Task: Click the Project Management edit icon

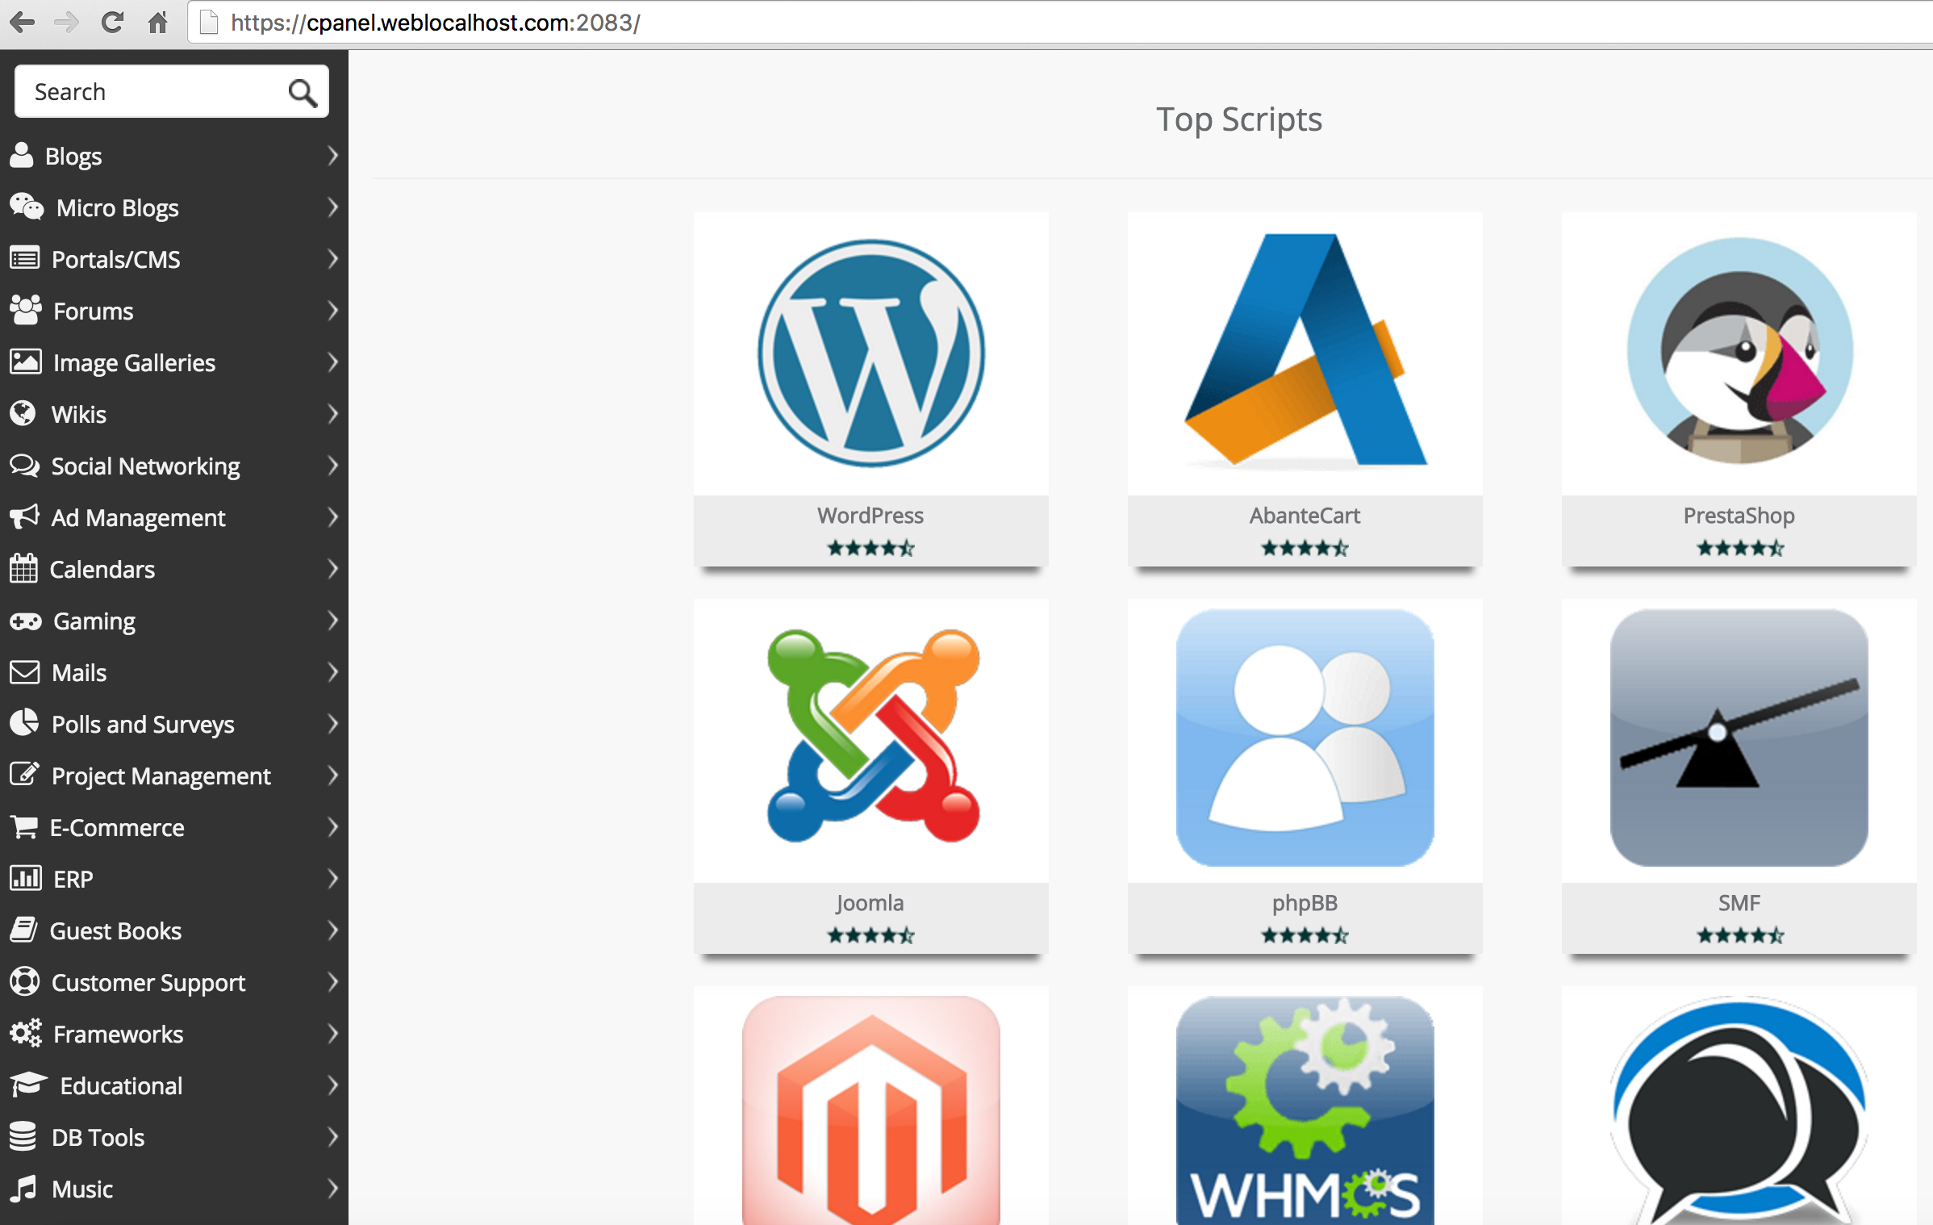Action: [x=24, y=774]
